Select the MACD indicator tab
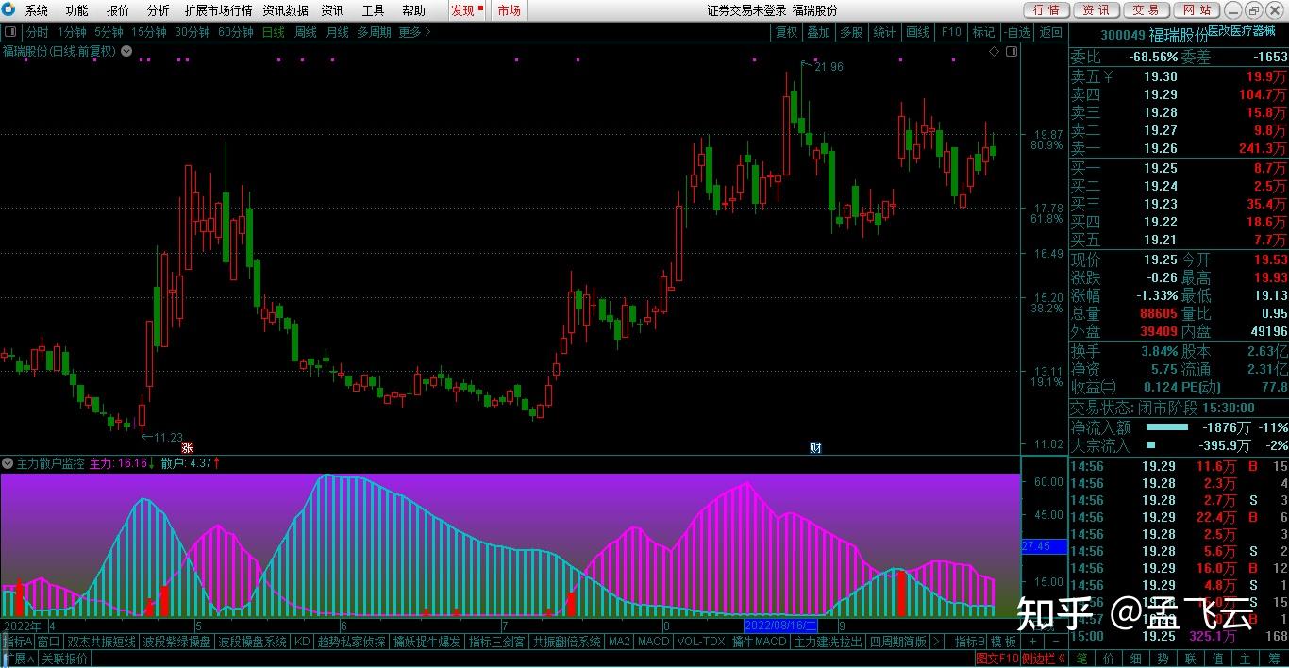Image resolution: width=1289 pixels, height=668 pixels. (x=653, y=642)
